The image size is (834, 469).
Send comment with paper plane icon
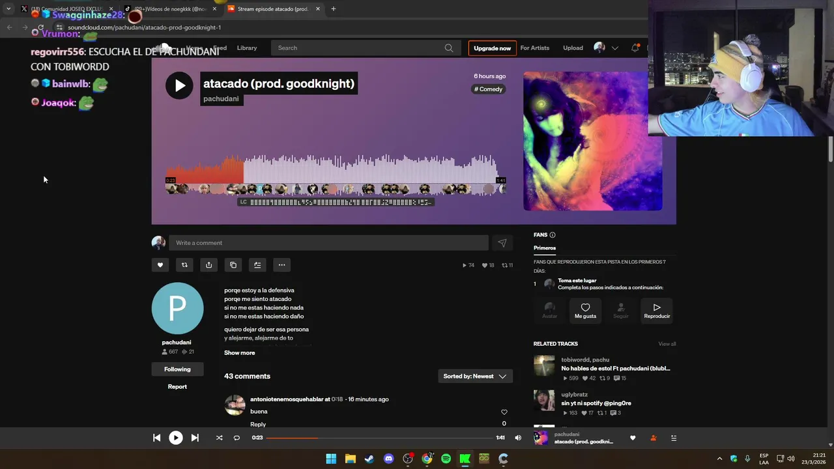502,243
